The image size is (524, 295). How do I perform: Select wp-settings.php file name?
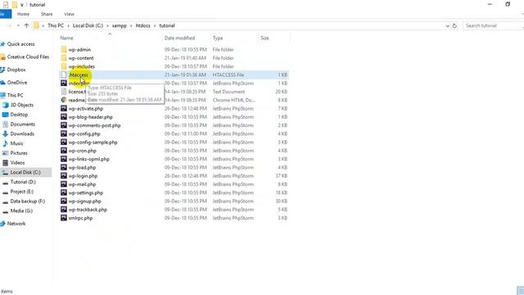pyautogui.click(x=86, y=193)
